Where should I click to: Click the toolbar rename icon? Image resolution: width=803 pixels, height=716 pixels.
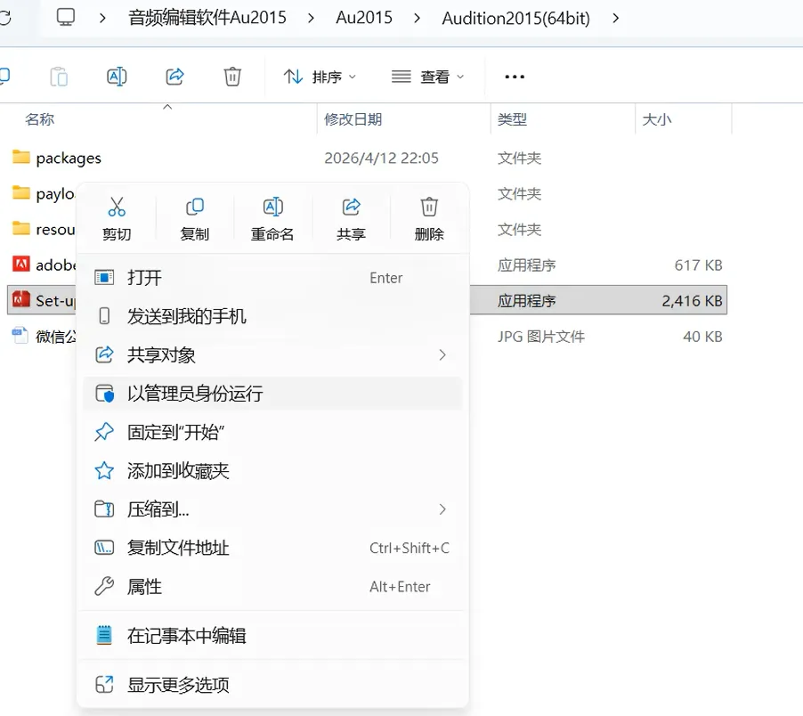tap(117, 77)
